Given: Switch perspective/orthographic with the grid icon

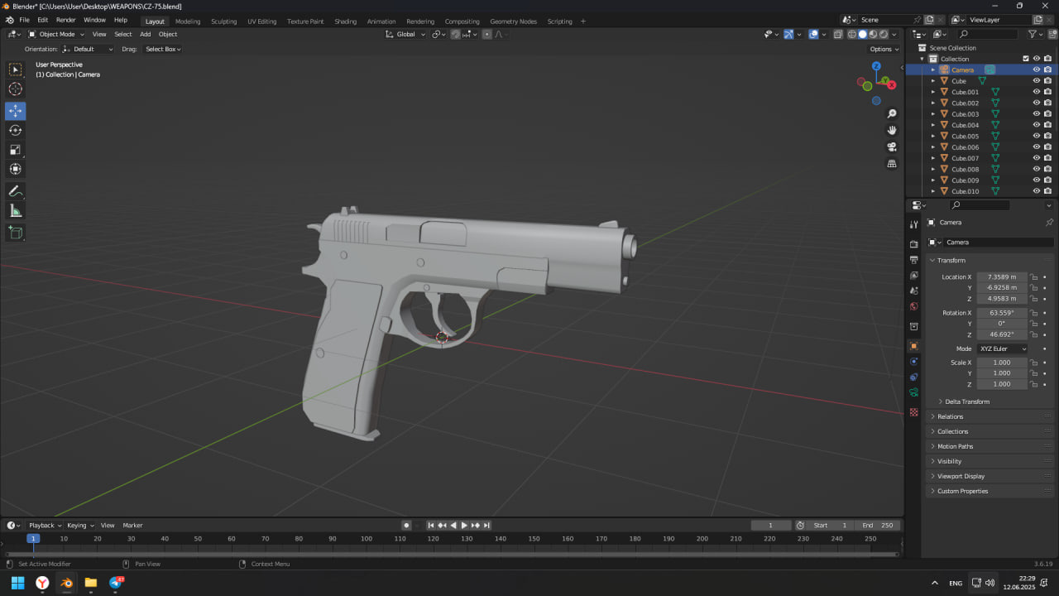Looking at the screenshot, I should pyautogui.click(x=892, y=164).
